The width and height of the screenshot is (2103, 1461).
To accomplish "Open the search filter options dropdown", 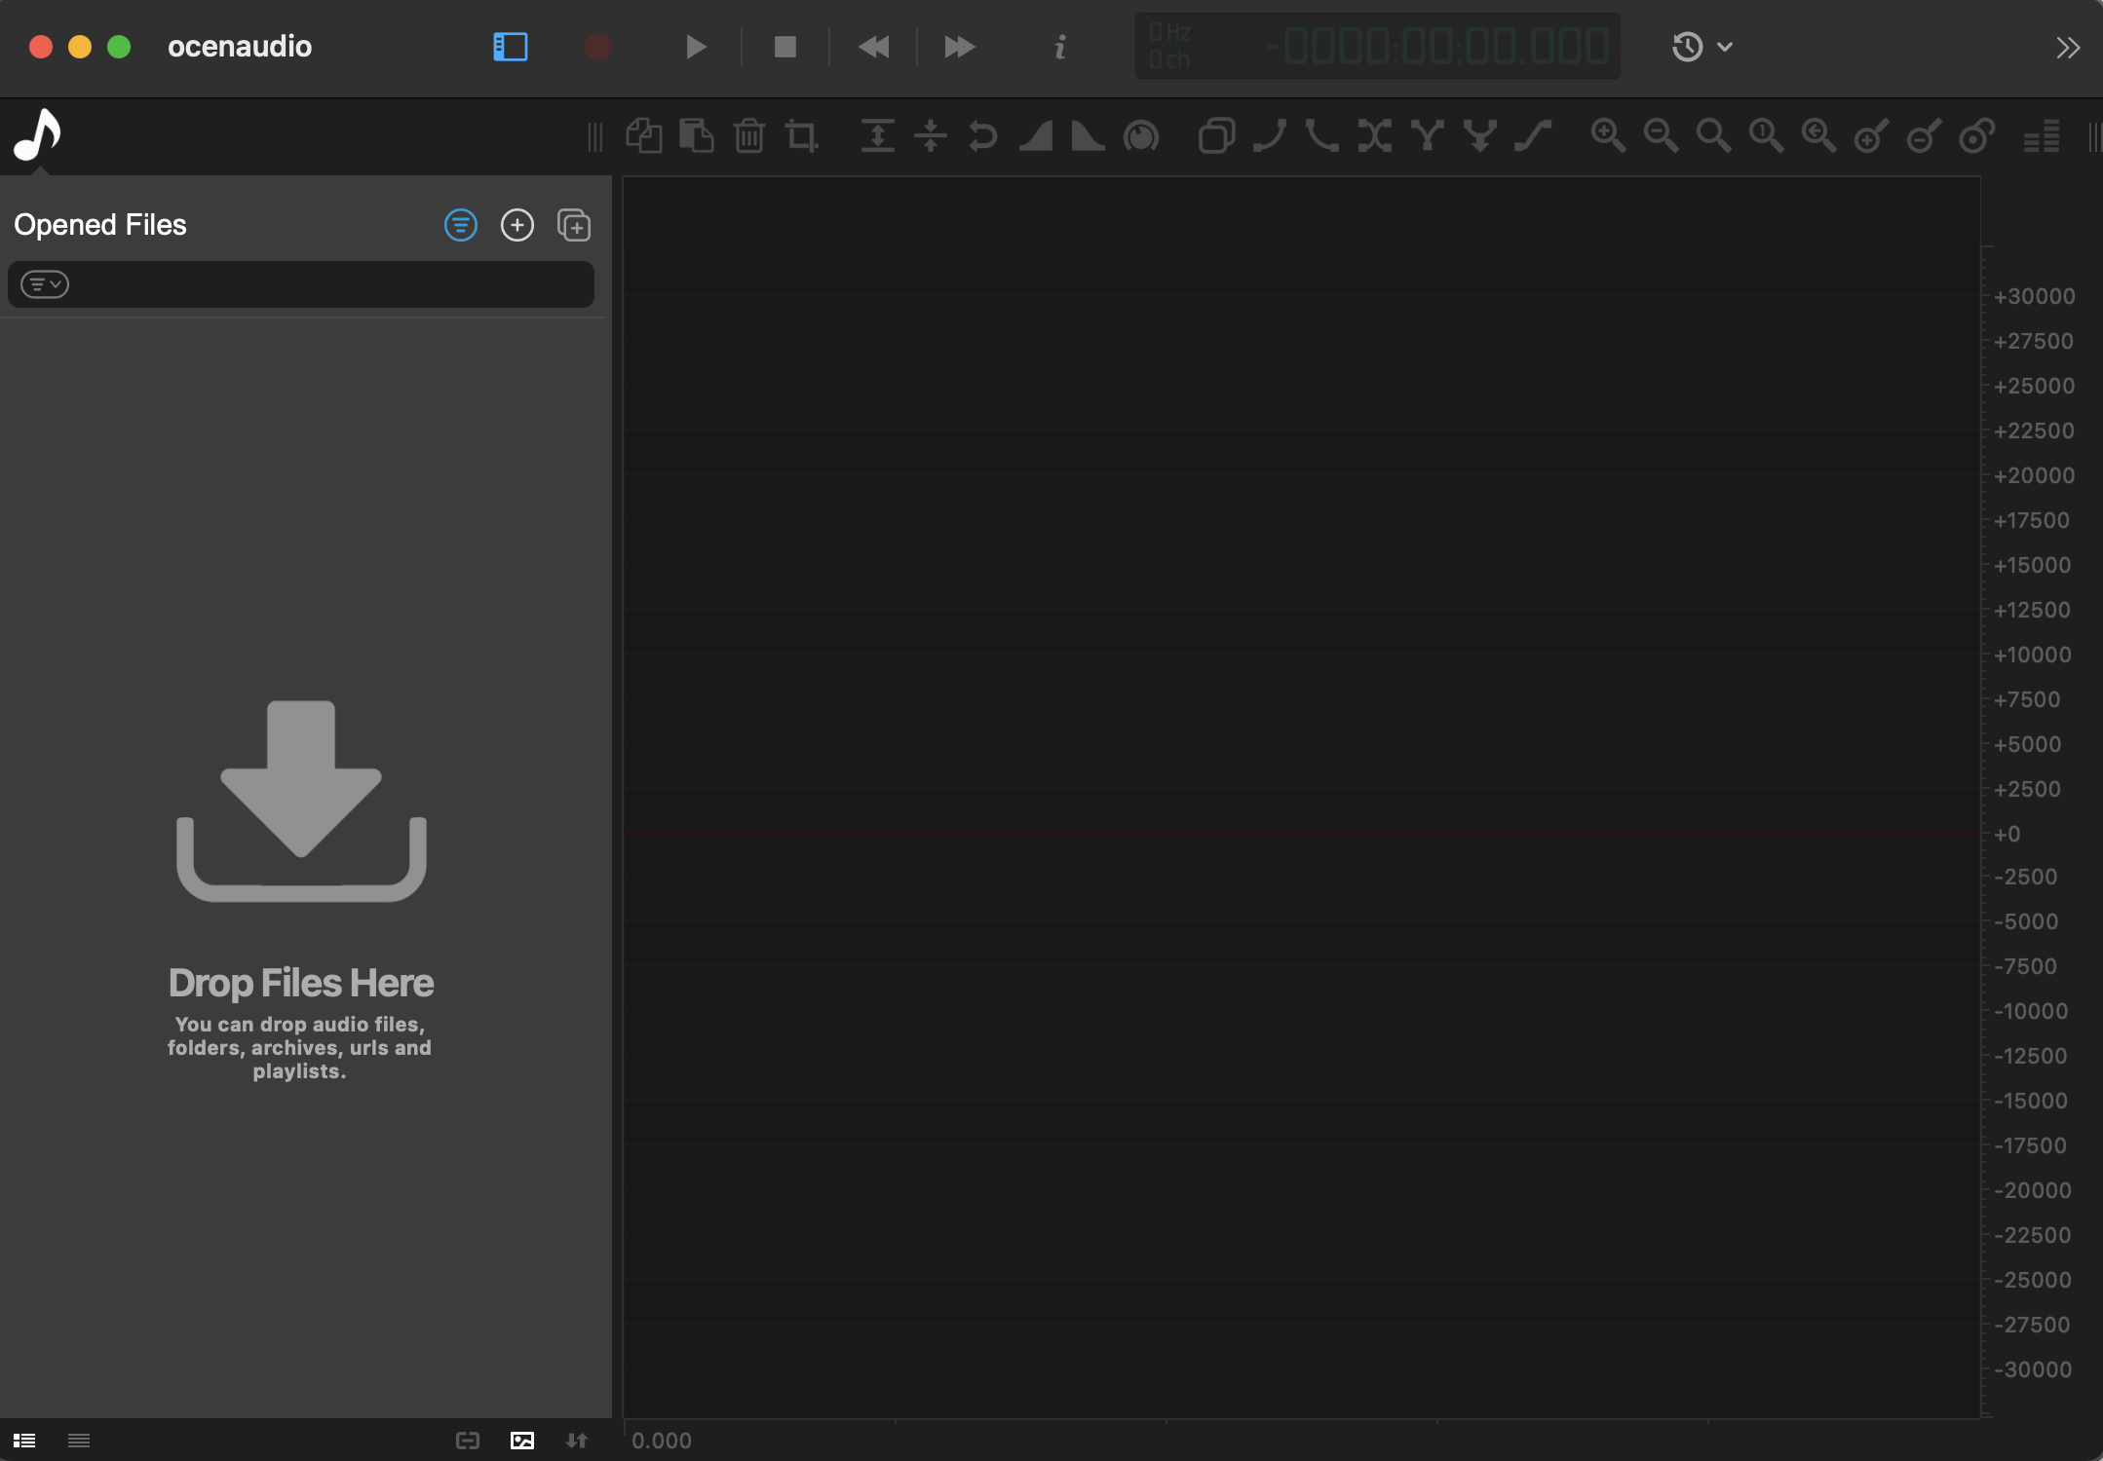I will [45, 284].
